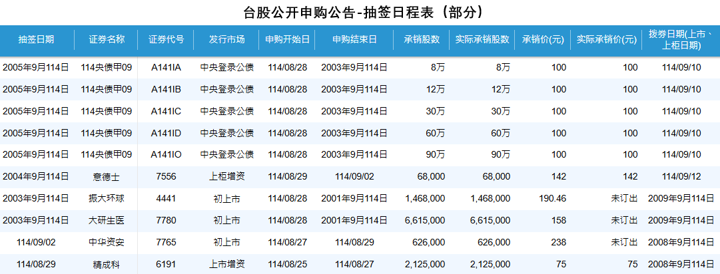Click the security name 意德士
This screenshot has width=720, height=274.
(x=107, y=177)
